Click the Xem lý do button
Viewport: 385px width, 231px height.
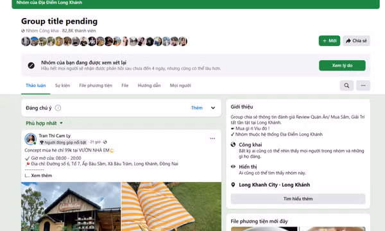click(x=342, y=65)
